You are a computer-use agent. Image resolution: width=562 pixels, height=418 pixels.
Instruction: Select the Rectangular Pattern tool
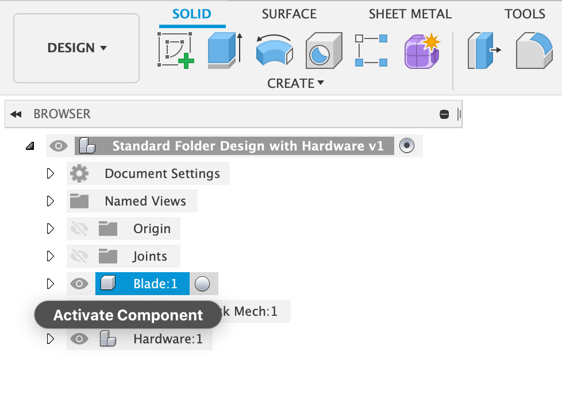pos(371,51)
